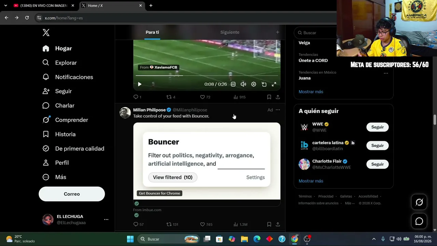Switch to the Siguiente timeline tab

coord(230,32)
